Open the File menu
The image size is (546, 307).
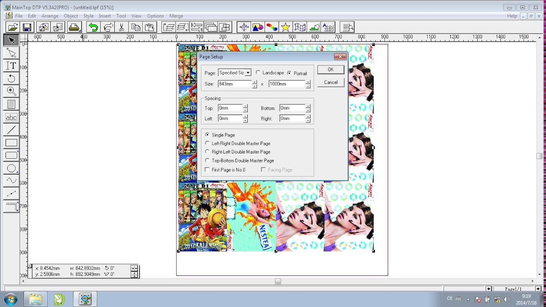click(x=19, y=16)
